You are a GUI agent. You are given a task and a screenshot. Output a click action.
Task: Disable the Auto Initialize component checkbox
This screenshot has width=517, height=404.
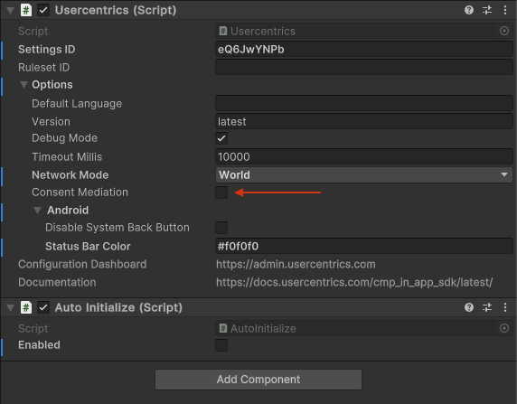point(43,307)
